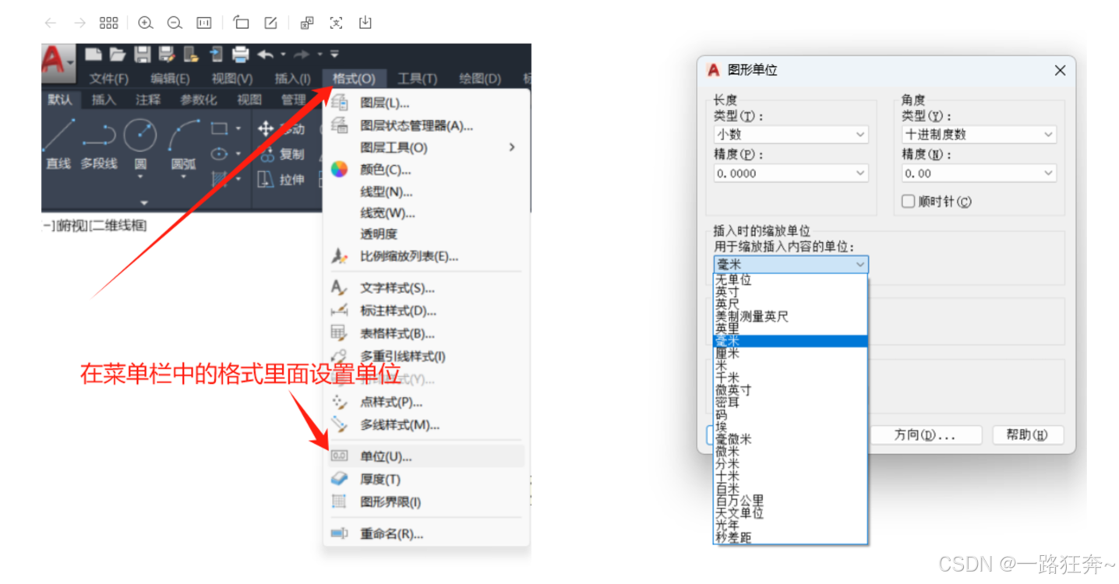Choose 图层(L)... in the Format menu

pyautogui.click(x=425, y=103)
